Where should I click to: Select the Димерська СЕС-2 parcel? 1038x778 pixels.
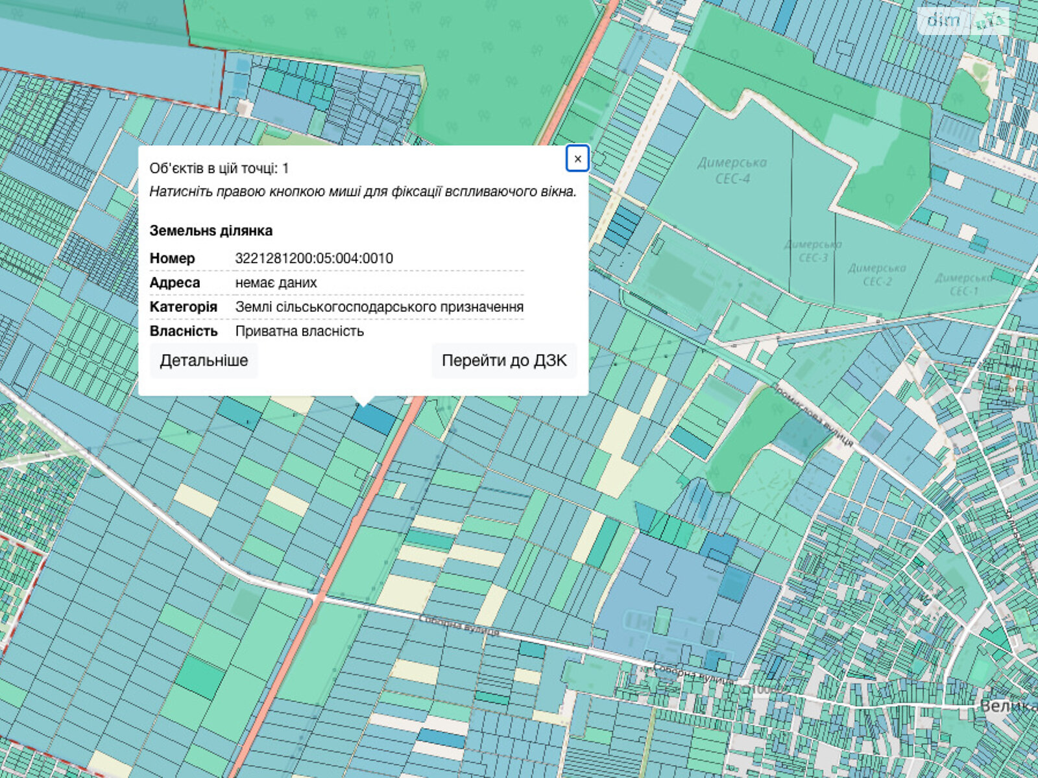click(x=876, y=274)
